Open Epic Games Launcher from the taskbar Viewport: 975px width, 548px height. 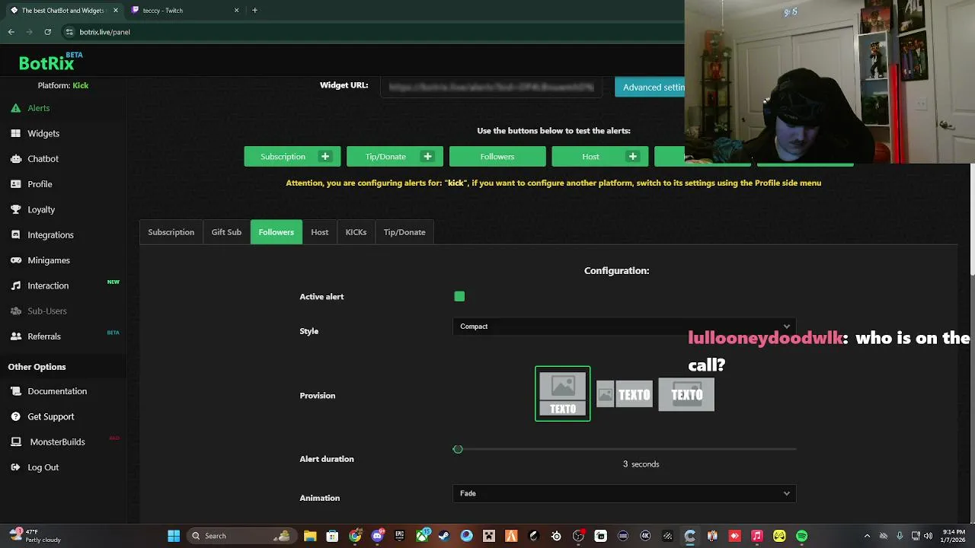(x=399, y=536)
